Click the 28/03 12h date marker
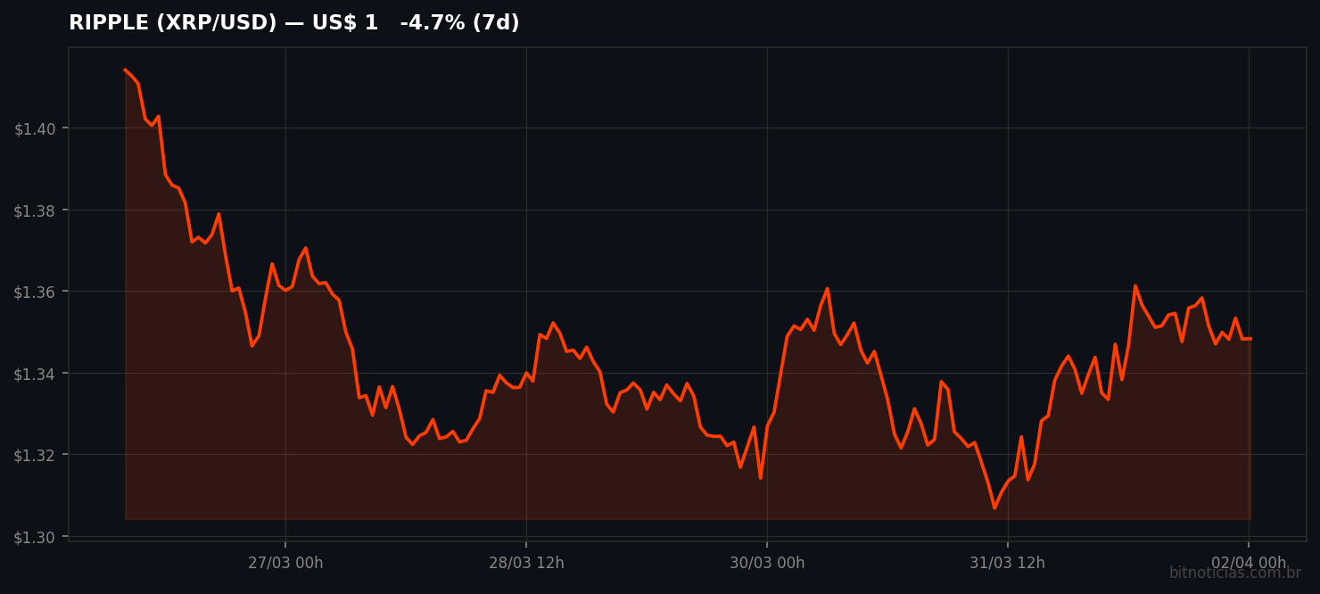1320x594 pixels. pyautogui.click(x=525, y=564)
